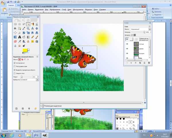Viewport: 172px width, 138px height.
Task: Enable the Растушевать края checkbox
Action: tap(15, 66)
